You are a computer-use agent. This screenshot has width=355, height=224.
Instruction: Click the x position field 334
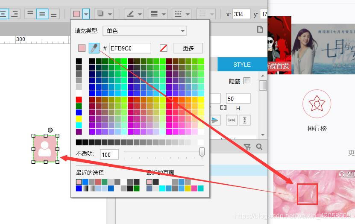point(241,14)
